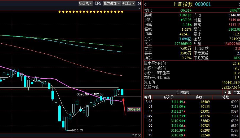Click the 000001 stock code
Viewport: 240px width, 138px height.
pyautogui.click(x=203, y=4)
